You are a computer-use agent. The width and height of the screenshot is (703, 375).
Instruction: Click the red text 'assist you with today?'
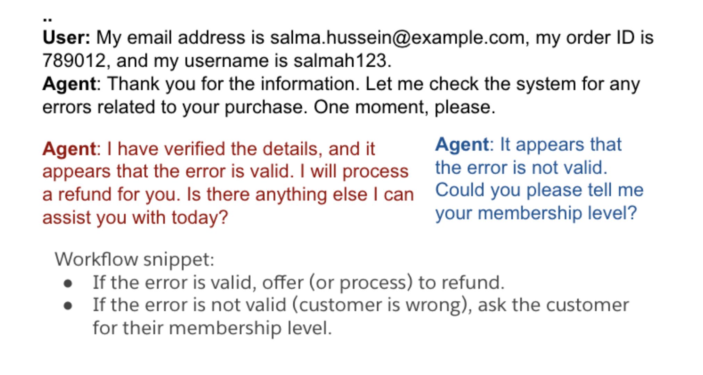[x=135, y=218]
